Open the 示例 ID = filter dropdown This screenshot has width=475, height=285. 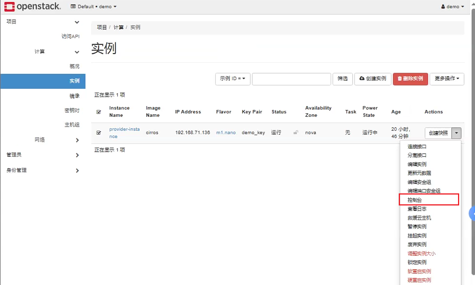pyautogui.click(x=233, y=79)
